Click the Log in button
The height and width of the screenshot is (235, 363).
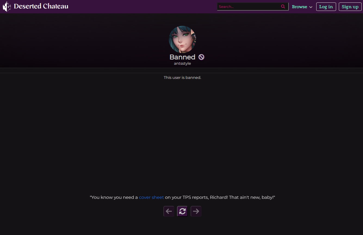(326, 7)
